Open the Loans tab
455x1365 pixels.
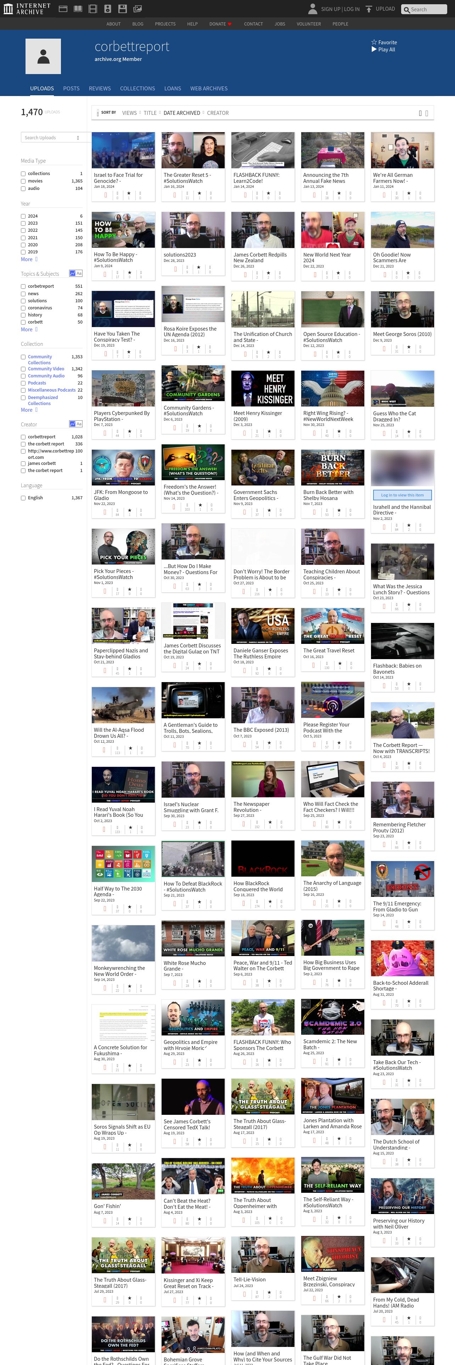pyautogui.click(x=173, y=89)
